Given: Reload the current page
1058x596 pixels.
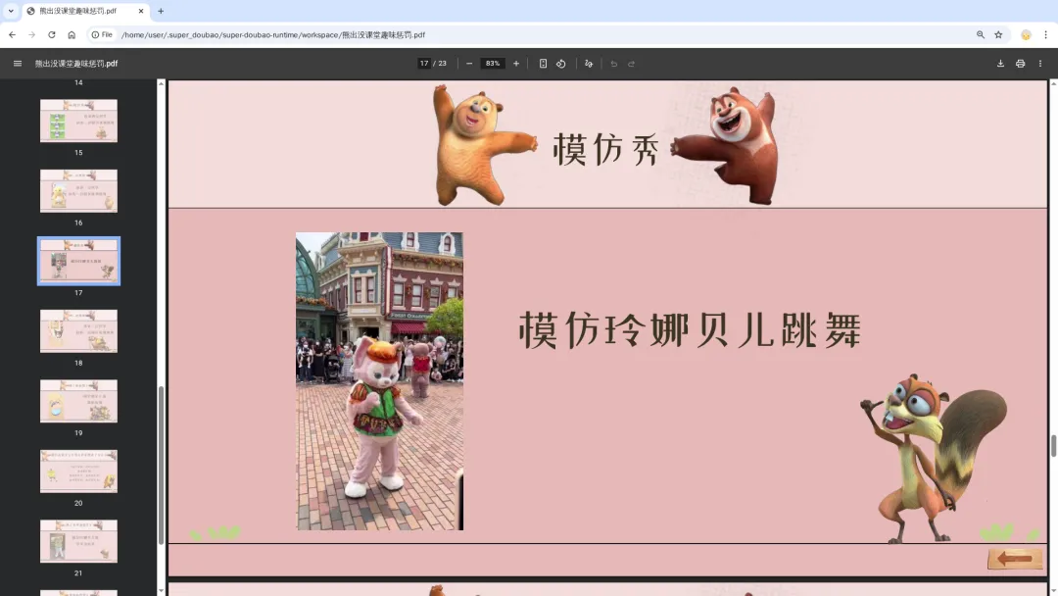Looking at the screenshot, I should pos(51,34).
